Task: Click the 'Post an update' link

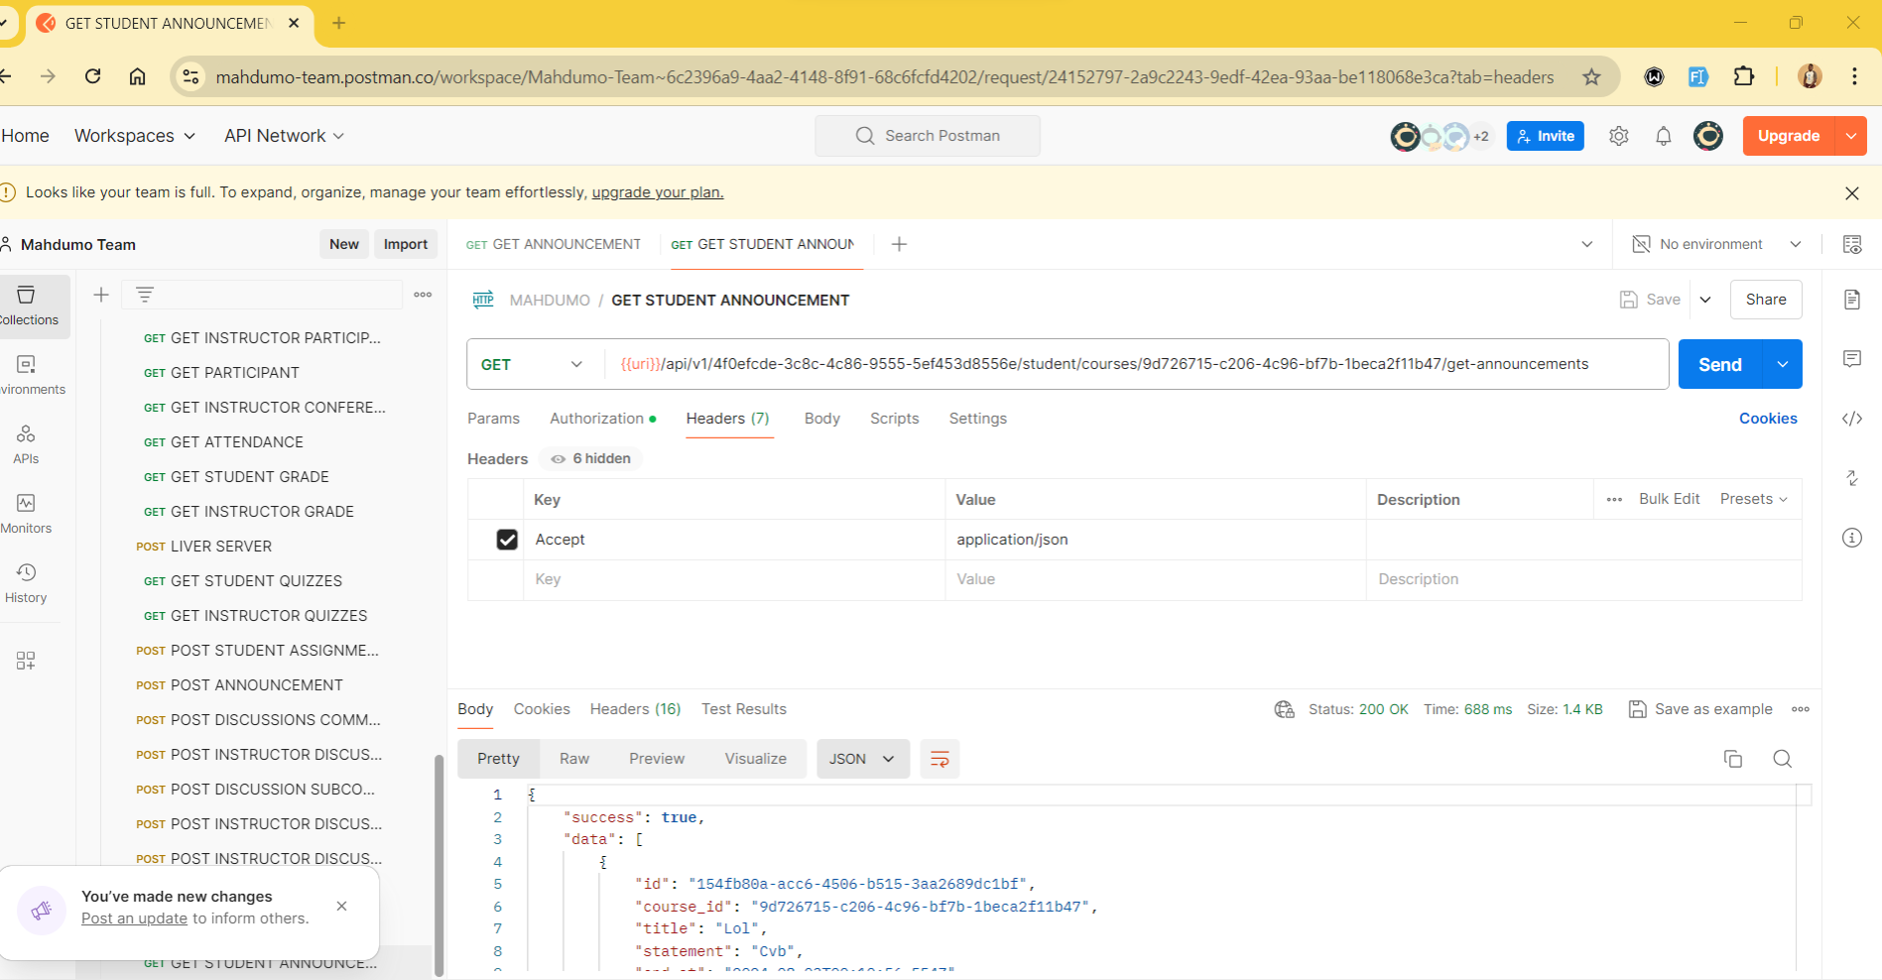Action: 134,919
